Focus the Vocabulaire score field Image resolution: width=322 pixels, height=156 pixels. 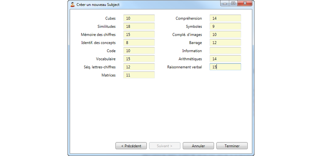click(139, 59)
